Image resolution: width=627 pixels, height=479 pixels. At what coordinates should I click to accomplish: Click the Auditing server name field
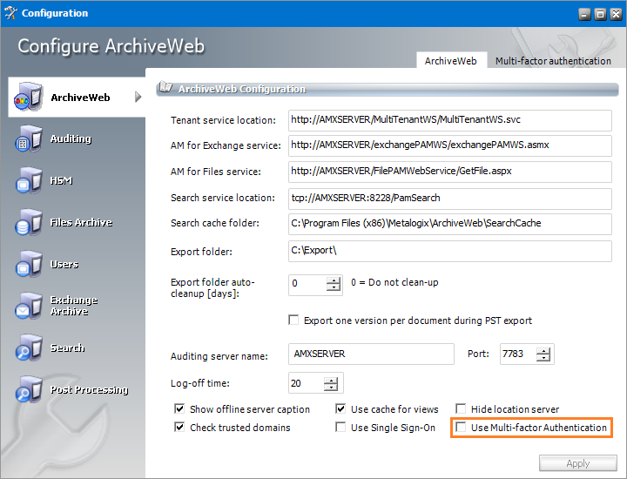point(371,354)
